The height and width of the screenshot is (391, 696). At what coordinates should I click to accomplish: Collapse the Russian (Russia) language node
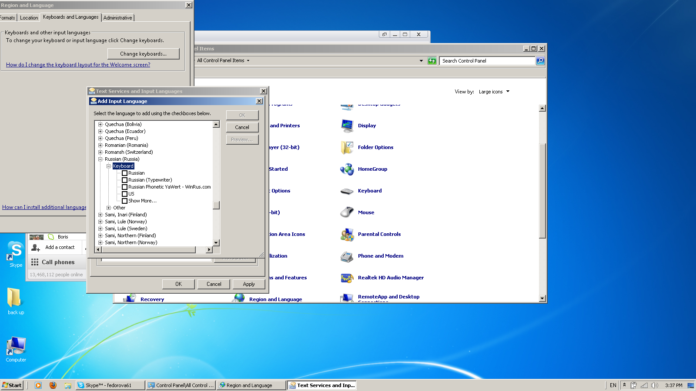click(x=100, y=159)
